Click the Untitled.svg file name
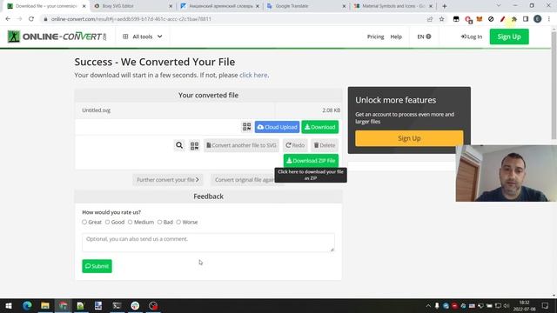Viewport: 557px width, 313px height. (x=97, y=110)
